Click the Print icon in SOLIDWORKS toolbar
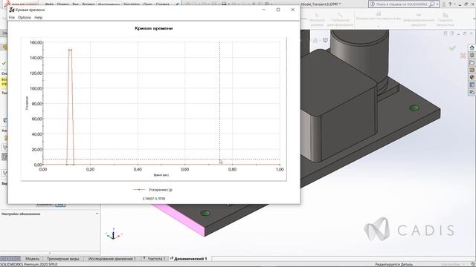The image size is (476, 267). coord(224,4)
